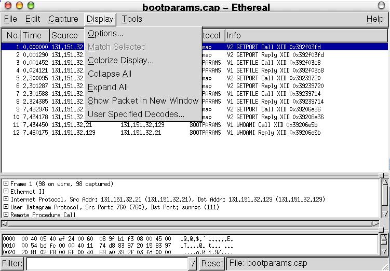Screen dimensions: 390x271
Task: Select packet 12 WHOAMI Reply XID 0x39206e5b
Action: click(195, 133)
